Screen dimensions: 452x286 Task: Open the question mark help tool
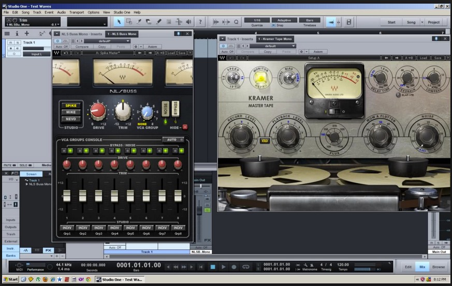tap(200, 22)
